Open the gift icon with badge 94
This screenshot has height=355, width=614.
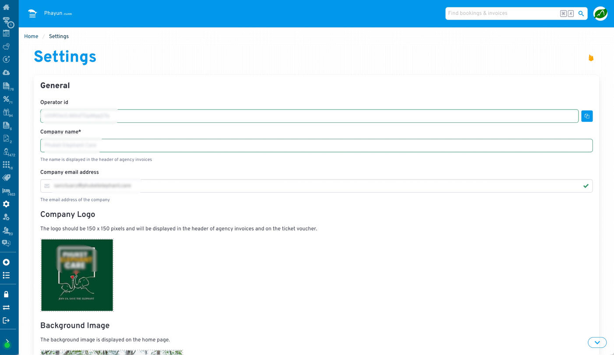[x=6, y=112]
